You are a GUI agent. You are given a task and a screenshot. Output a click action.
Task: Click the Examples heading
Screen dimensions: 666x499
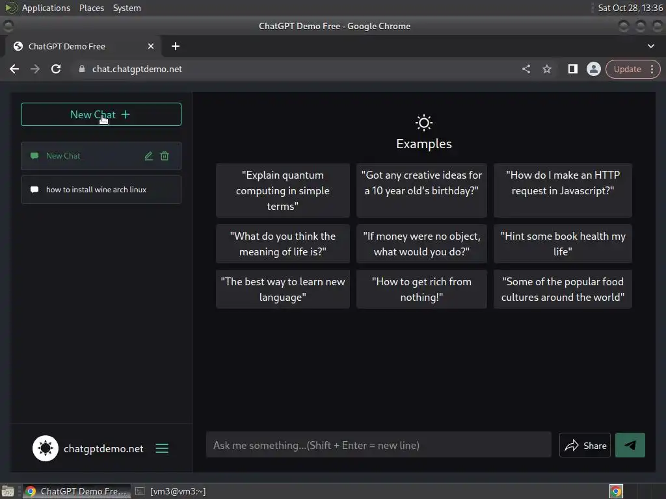424,144
